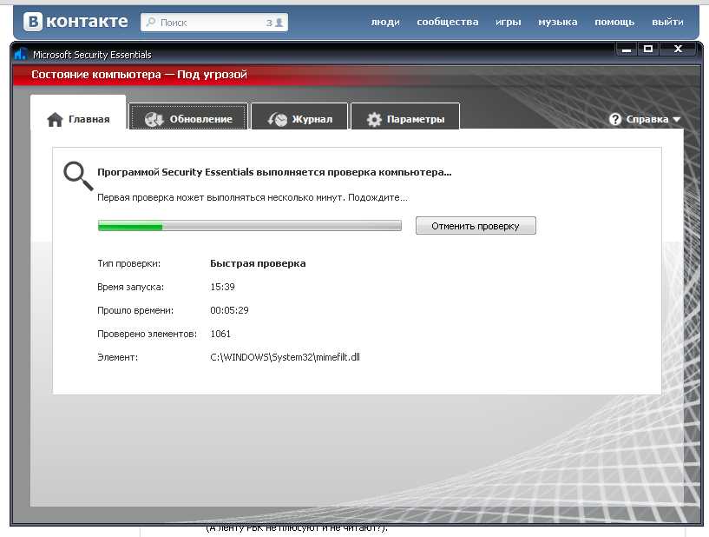Maximize the Security Essentials window

coord(648,49)
